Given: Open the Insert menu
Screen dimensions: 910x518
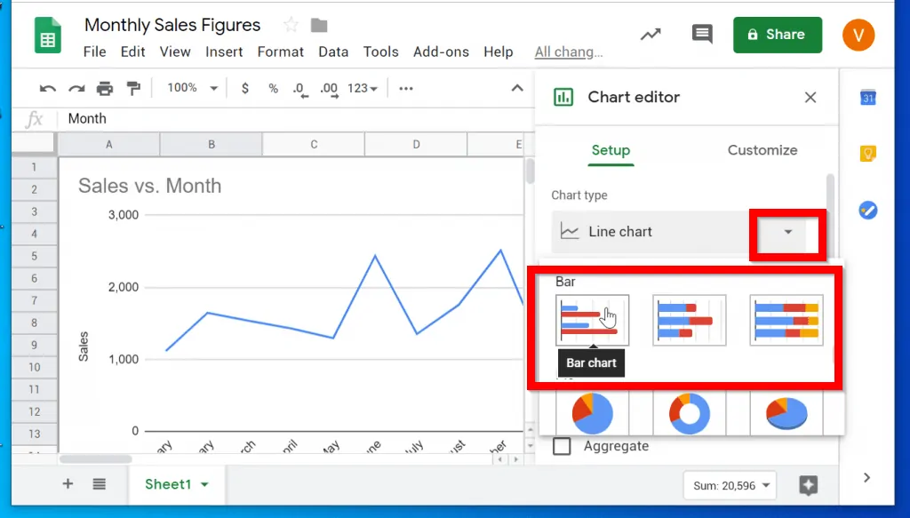Looking at the screenshot, I should click(224, 52).
